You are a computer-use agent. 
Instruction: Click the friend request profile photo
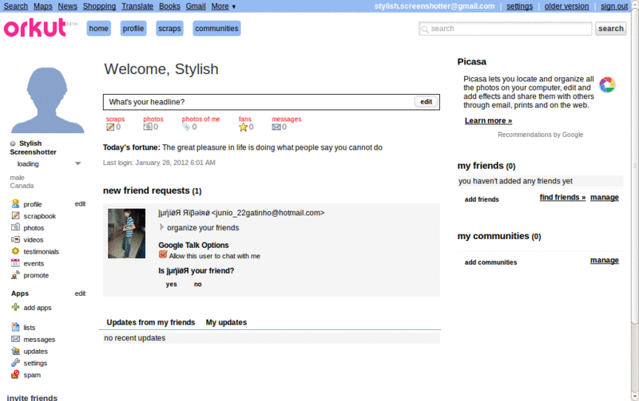126,234
